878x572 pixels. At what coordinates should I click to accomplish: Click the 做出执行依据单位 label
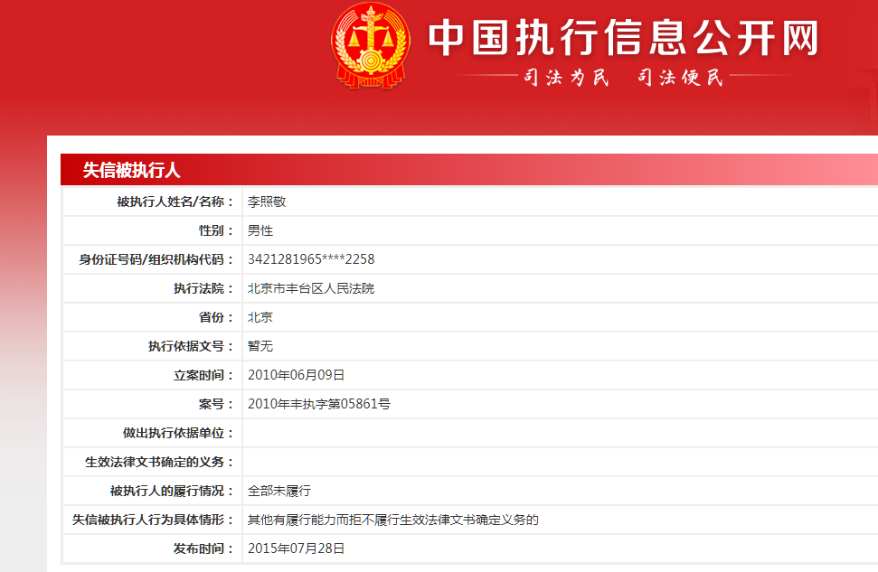pos(178,433)
